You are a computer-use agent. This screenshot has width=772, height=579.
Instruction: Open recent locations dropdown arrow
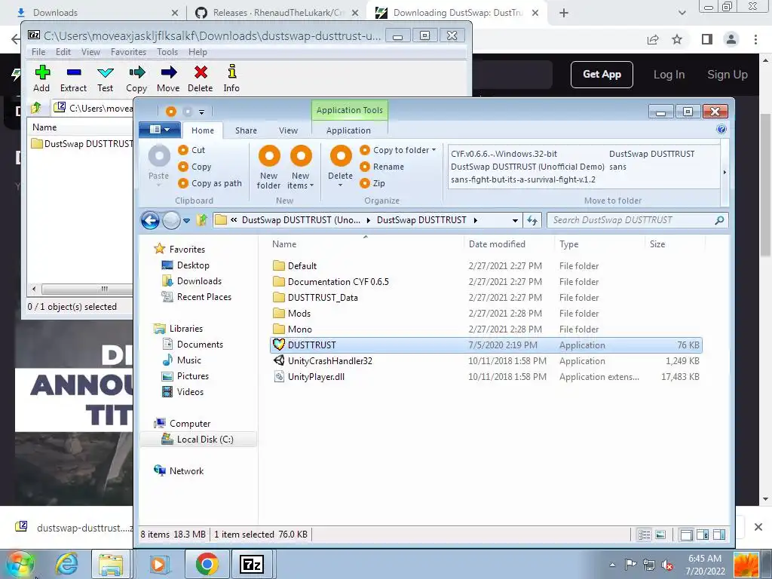pos(187,221)
